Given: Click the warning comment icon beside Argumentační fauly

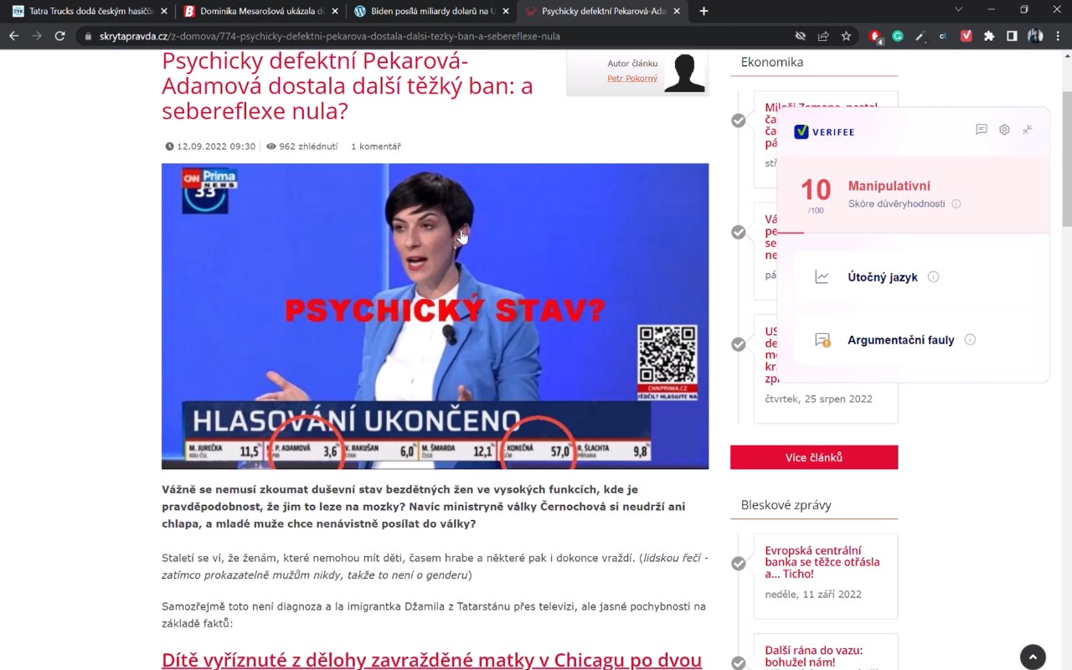Looking at the screenshot, I should [822, 340].
